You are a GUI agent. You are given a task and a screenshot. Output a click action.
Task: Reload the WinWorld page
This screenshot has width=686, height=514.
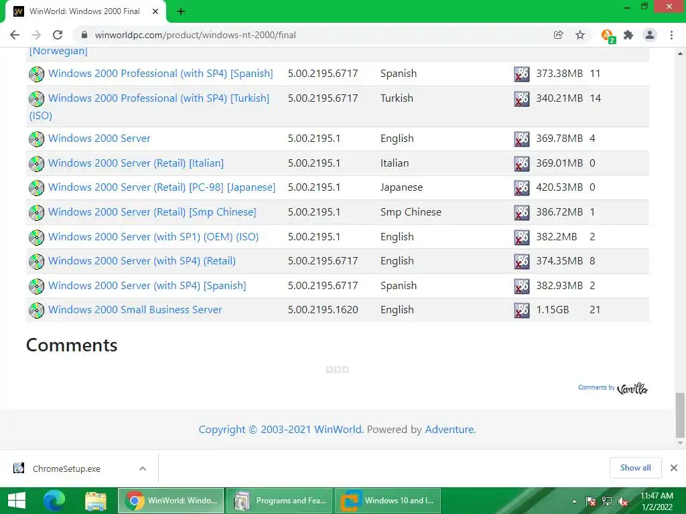58,35
